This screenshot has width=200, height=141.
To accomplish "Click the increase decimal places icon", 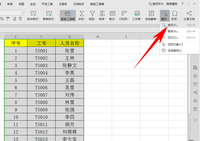I will click(x=14, y=19).
